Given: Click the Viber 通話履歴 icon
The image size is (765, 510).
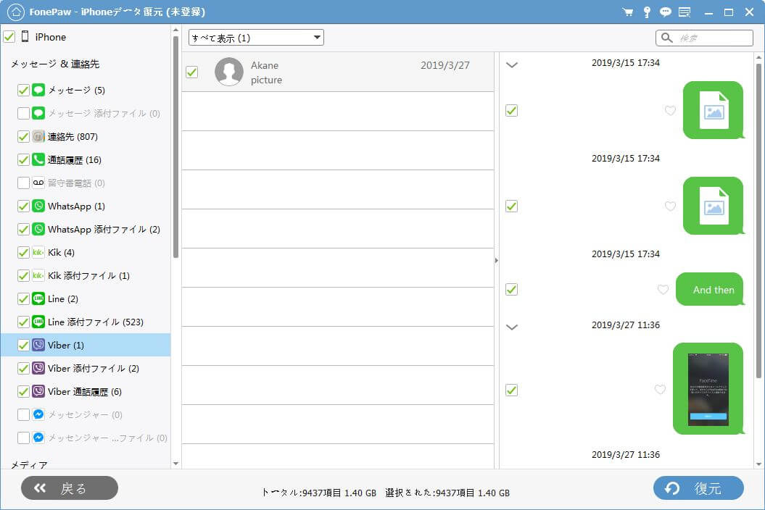Looking at the screenshot, I should pyautogui.click(x=38, y=391).
